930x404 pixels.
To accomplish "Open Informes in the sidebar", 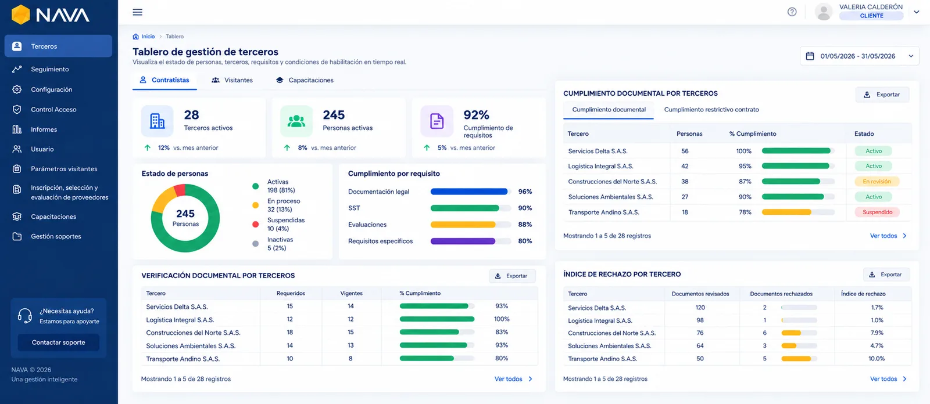I will pyautogui.click(x=58, y=129).
